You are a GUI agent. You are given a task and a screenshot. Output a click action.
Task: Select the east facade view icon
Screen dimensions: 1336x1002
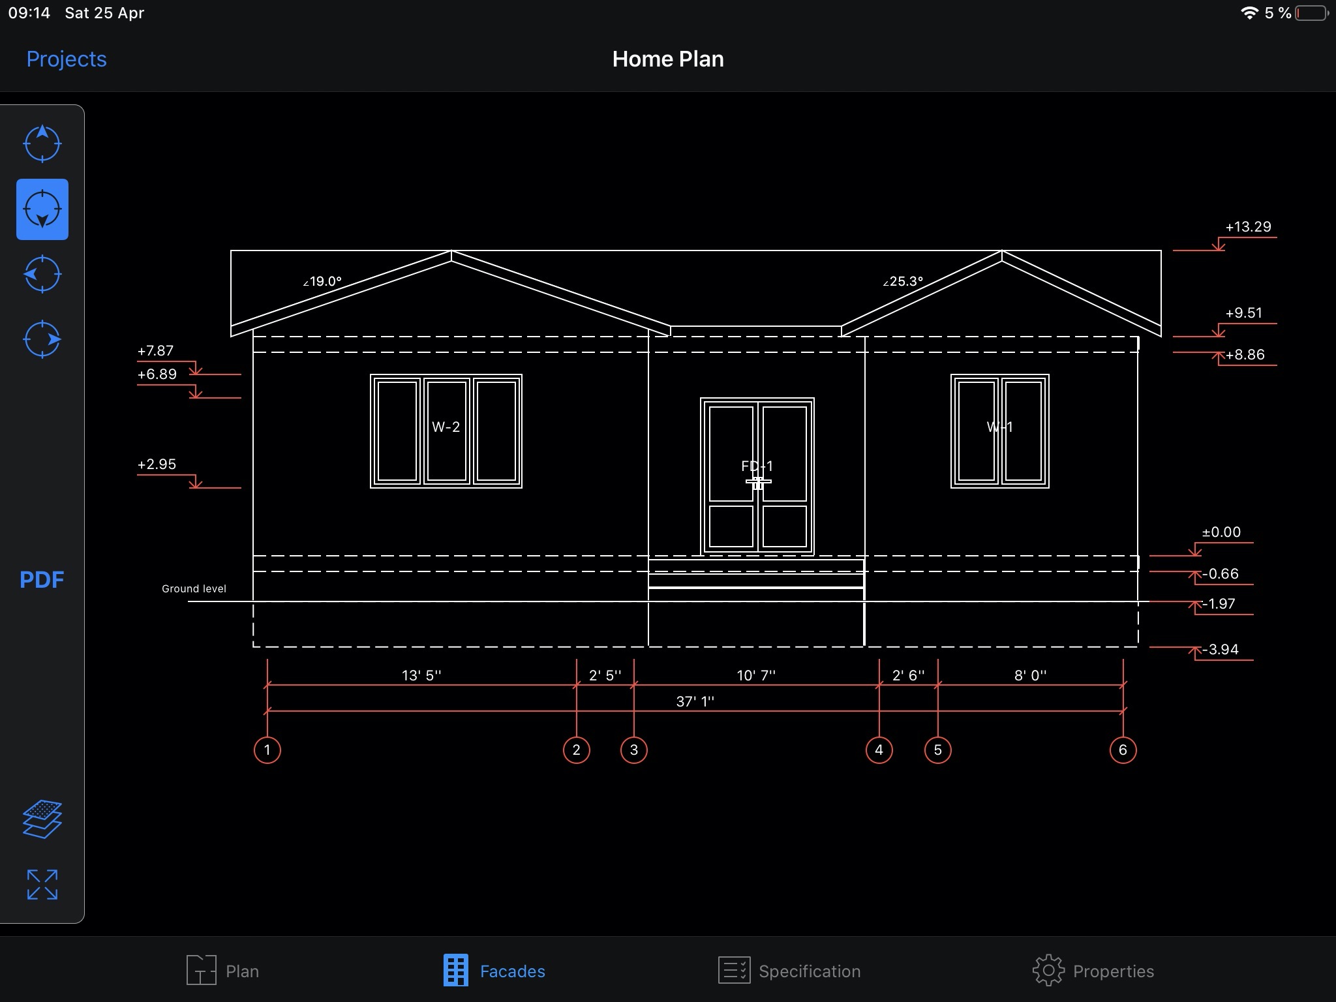(42, 339)
